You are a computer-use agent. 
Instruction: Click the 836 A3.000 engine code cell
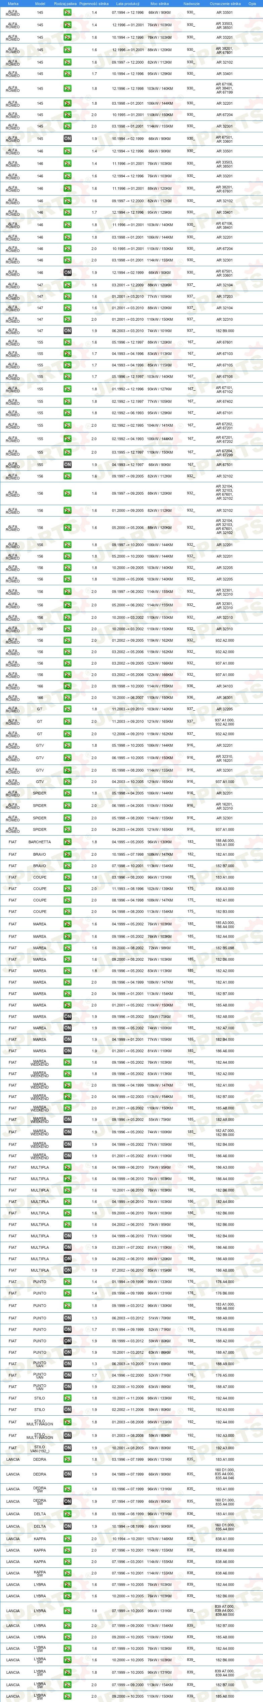[x=225, y=889]
